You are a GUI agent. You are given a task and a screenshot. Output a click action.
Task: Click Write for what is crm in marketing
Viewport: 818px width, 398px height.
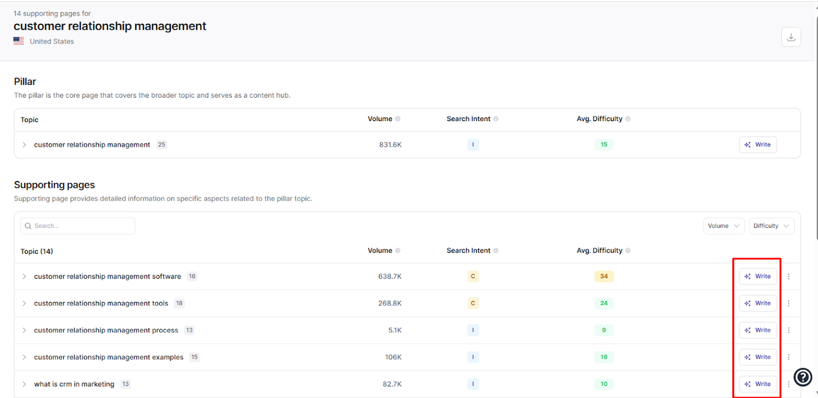pyautogui.click(x=758, y=384)
